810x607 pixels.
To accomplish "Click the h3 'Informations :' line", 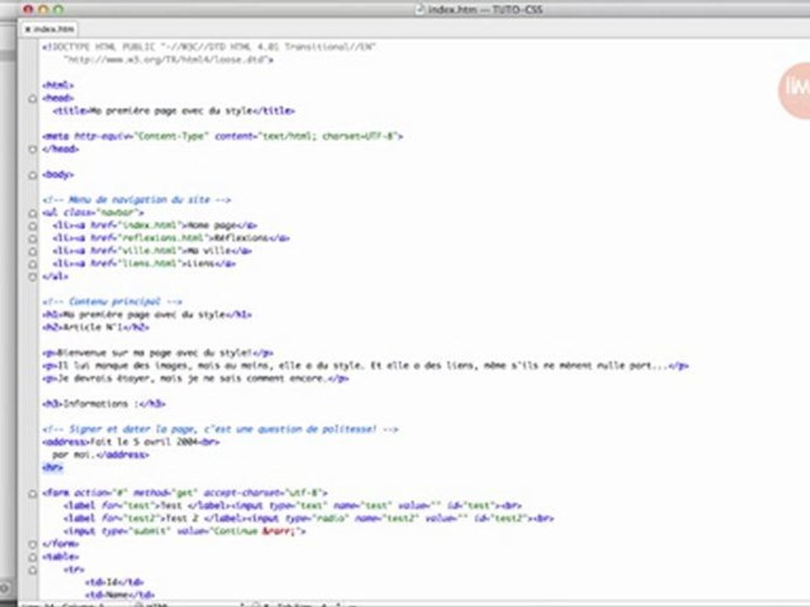I will point(104,404).
